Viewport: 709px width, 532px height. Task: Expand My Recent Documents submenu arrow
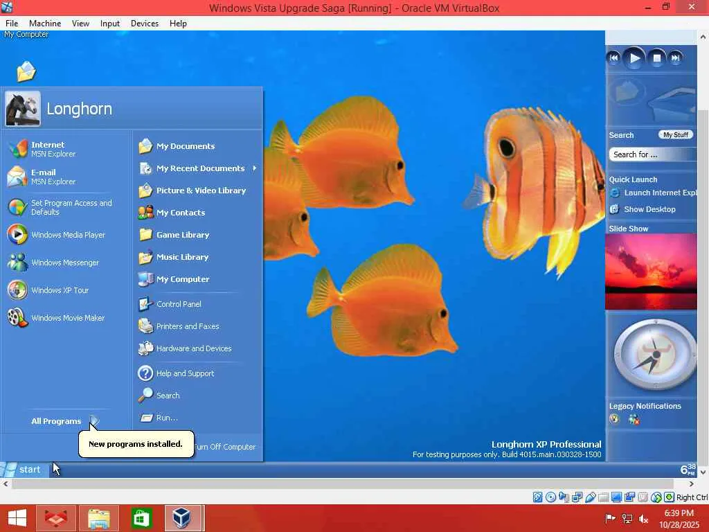[x=255, y=168]
